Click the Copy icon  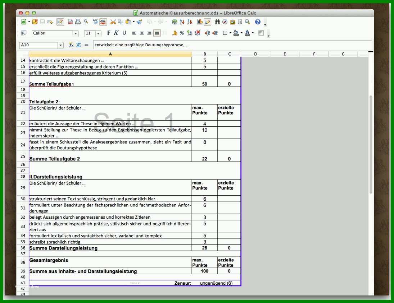click(121, 22)
